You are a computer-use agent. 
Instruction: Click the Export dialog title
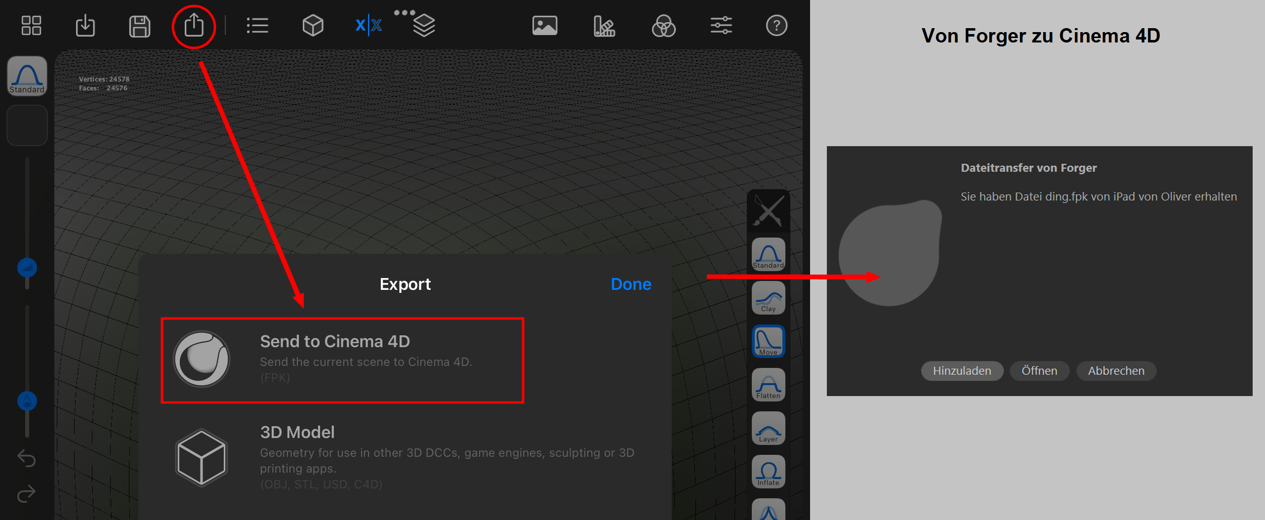coord(405,284)
